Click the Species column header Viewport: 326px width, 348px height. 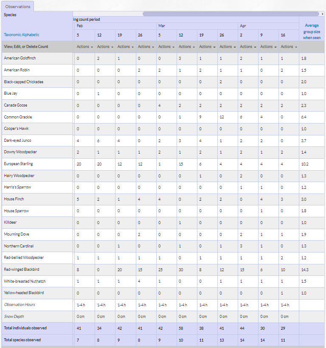click(10, 15)
